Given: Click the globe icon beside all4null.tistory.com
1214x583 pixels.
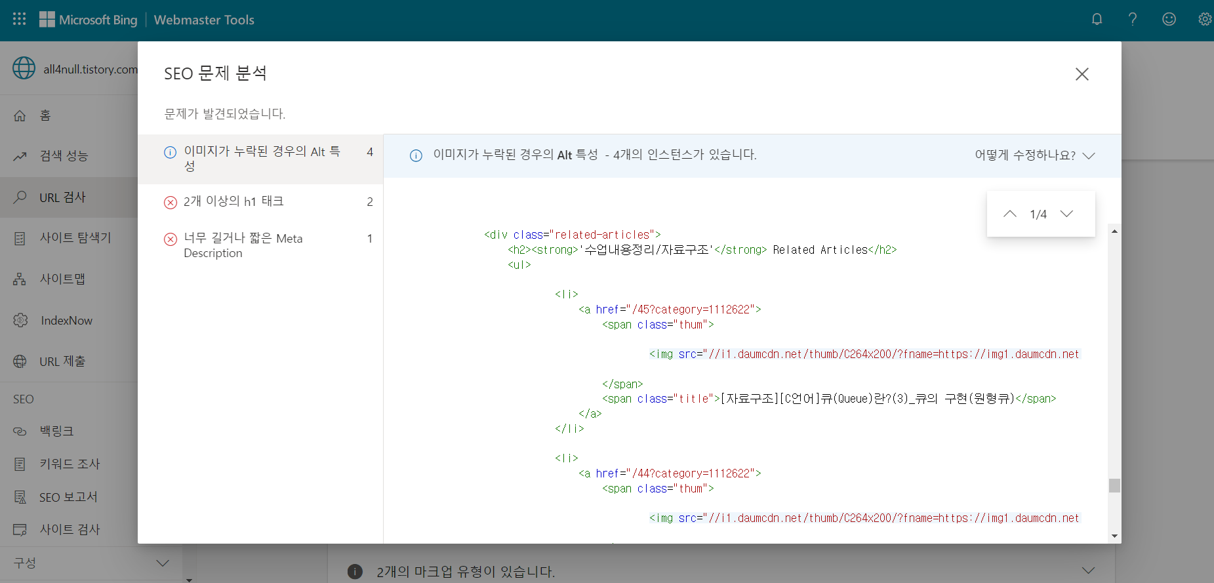Looking at the screenshot, I should click(x=24, y=68).
